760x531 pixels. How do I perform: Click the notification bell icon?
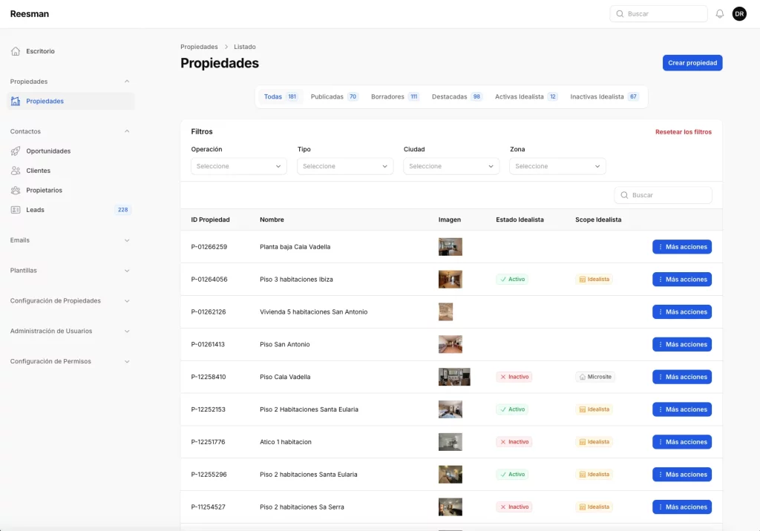[x=719, y=14]
